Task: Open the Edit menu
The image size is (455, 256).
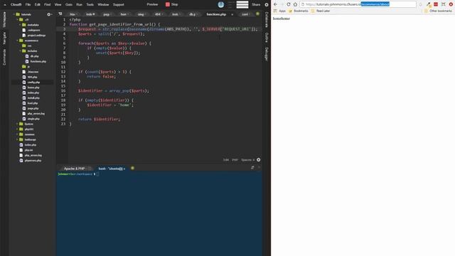Action: click(38, 4)
